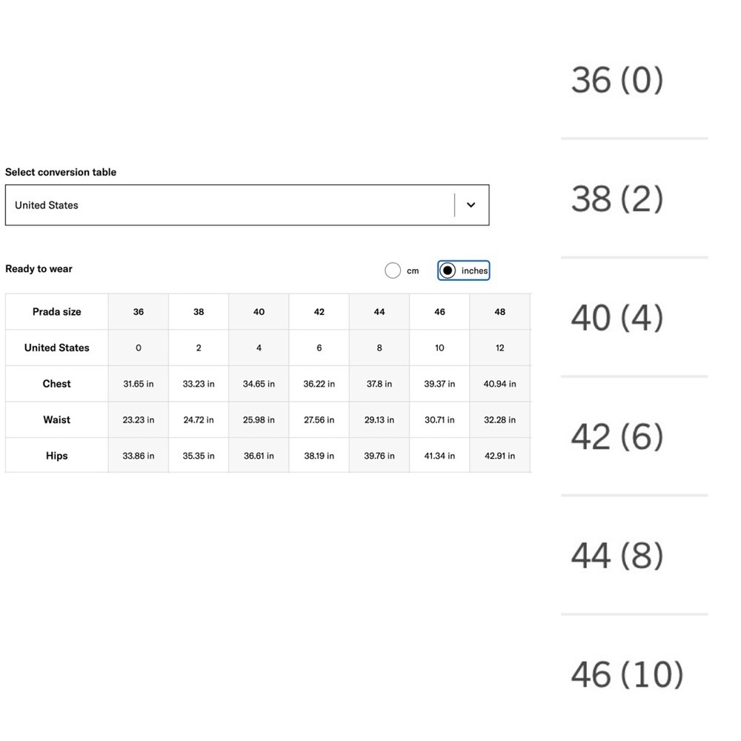The image size is (741, 741).
Task: Click the 42.91 in hips cell
Action: click(500, 456)
